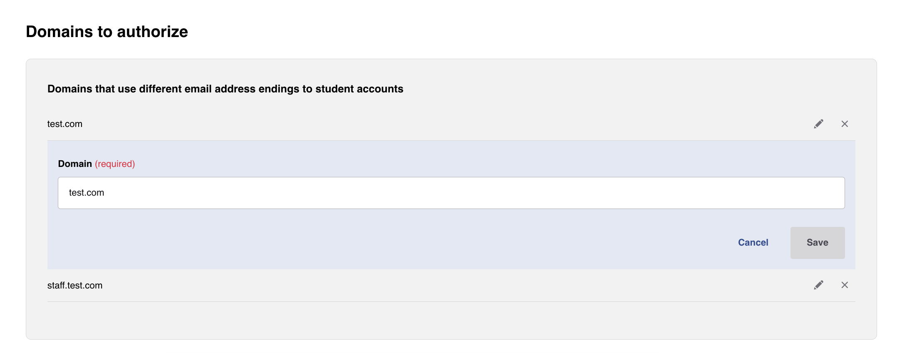Edit the test.com domain with pencil icon
This screenshot has height=353, width=902.
[x=818, y=124]
